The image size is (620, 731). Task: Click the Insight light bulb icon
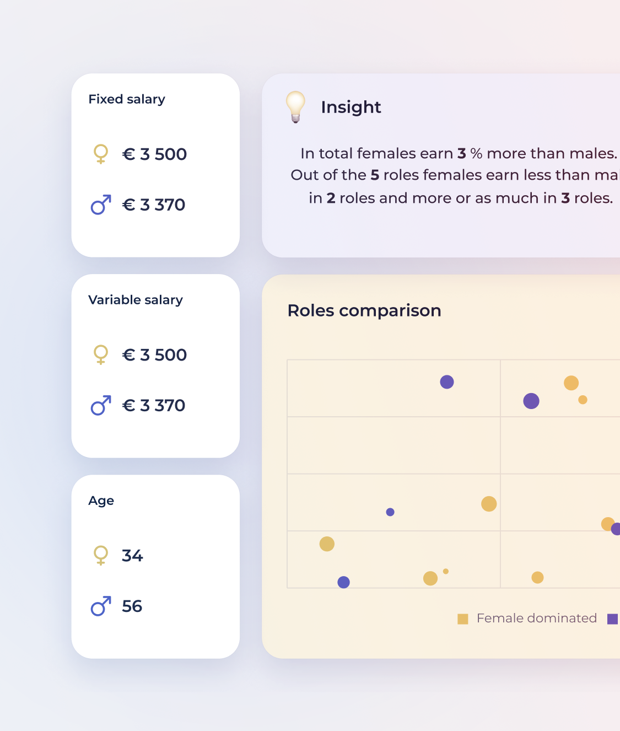point(295,107)
